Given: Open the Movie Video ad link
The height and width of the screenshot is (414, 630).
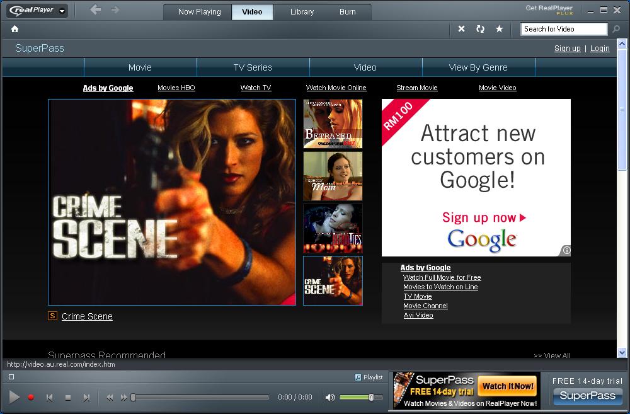Looking at the screenshot, I should pos(498,88).
